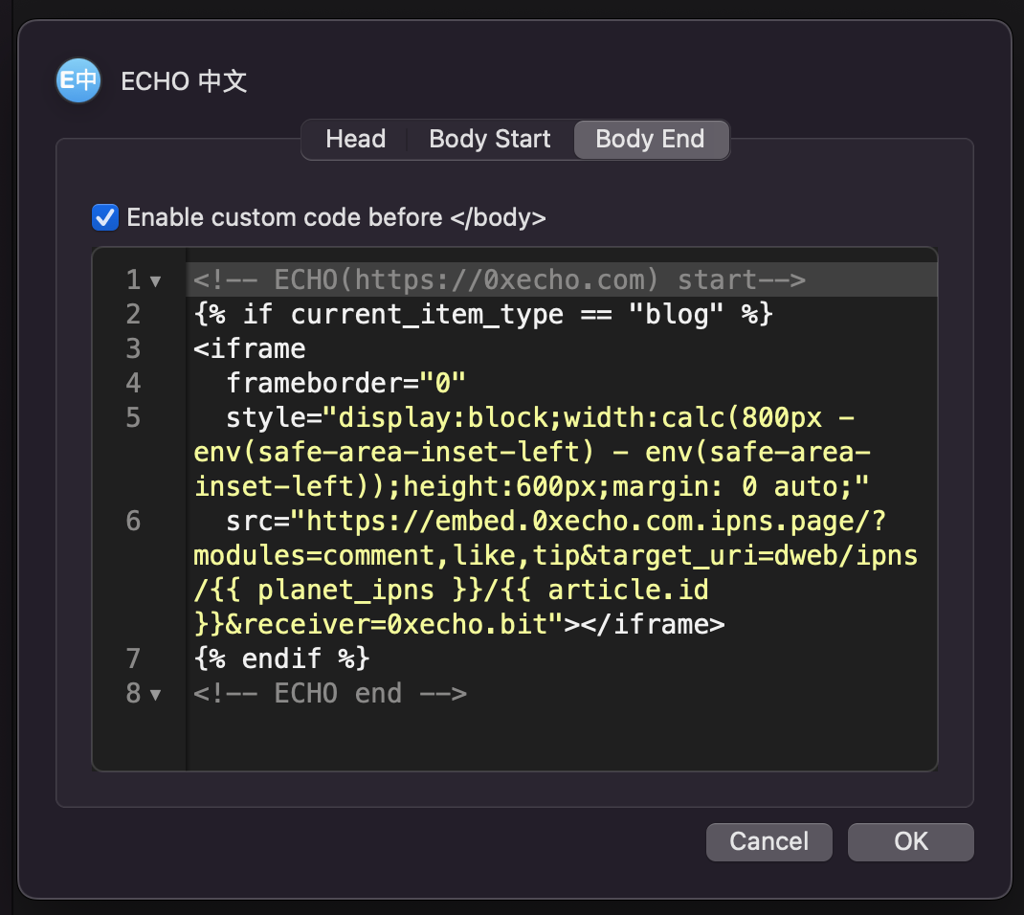The width and height of the screenshot is (1024, 915).
Task: Click the frameborder="0" attribute text
Action: click(x=335, y=383)
